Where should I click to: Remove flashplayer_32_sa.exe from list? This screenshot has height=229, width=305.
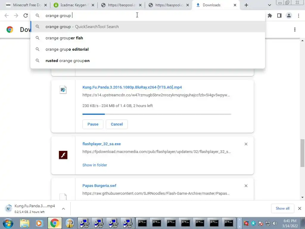pyautogui.click(x=246, y=144)
